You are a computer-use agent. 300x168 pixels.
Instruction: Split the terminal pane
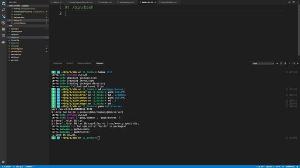tap(281, 63)
